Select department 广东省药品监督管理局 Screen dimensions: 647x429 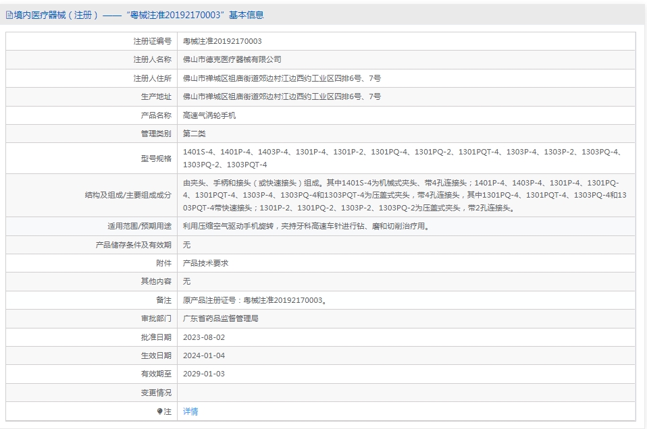221,318
